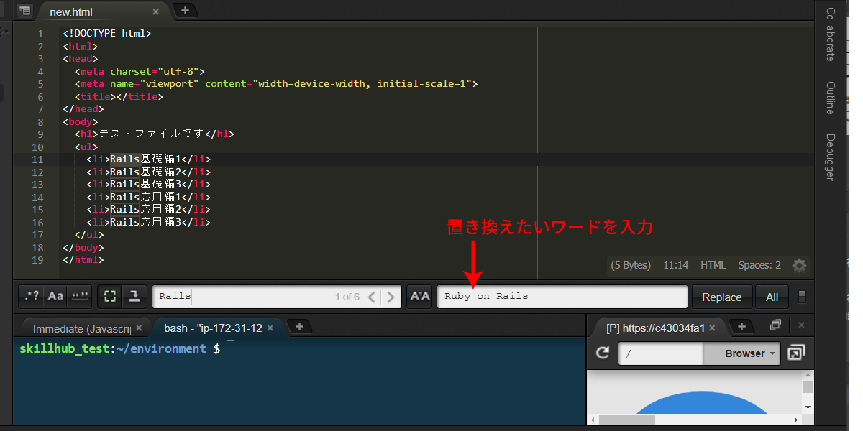Focus the replace field with Ruby on Rails

pos(562,297)
